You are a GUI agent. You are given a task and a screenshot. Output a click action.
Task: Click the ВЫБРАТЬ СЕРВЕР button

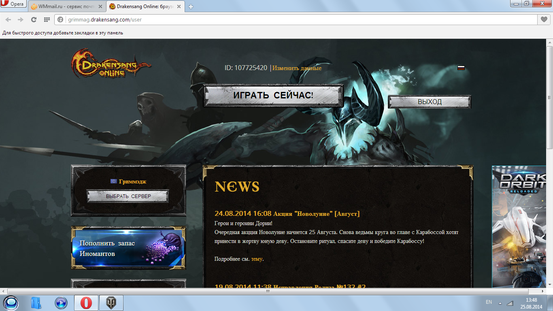coord(128,196)
